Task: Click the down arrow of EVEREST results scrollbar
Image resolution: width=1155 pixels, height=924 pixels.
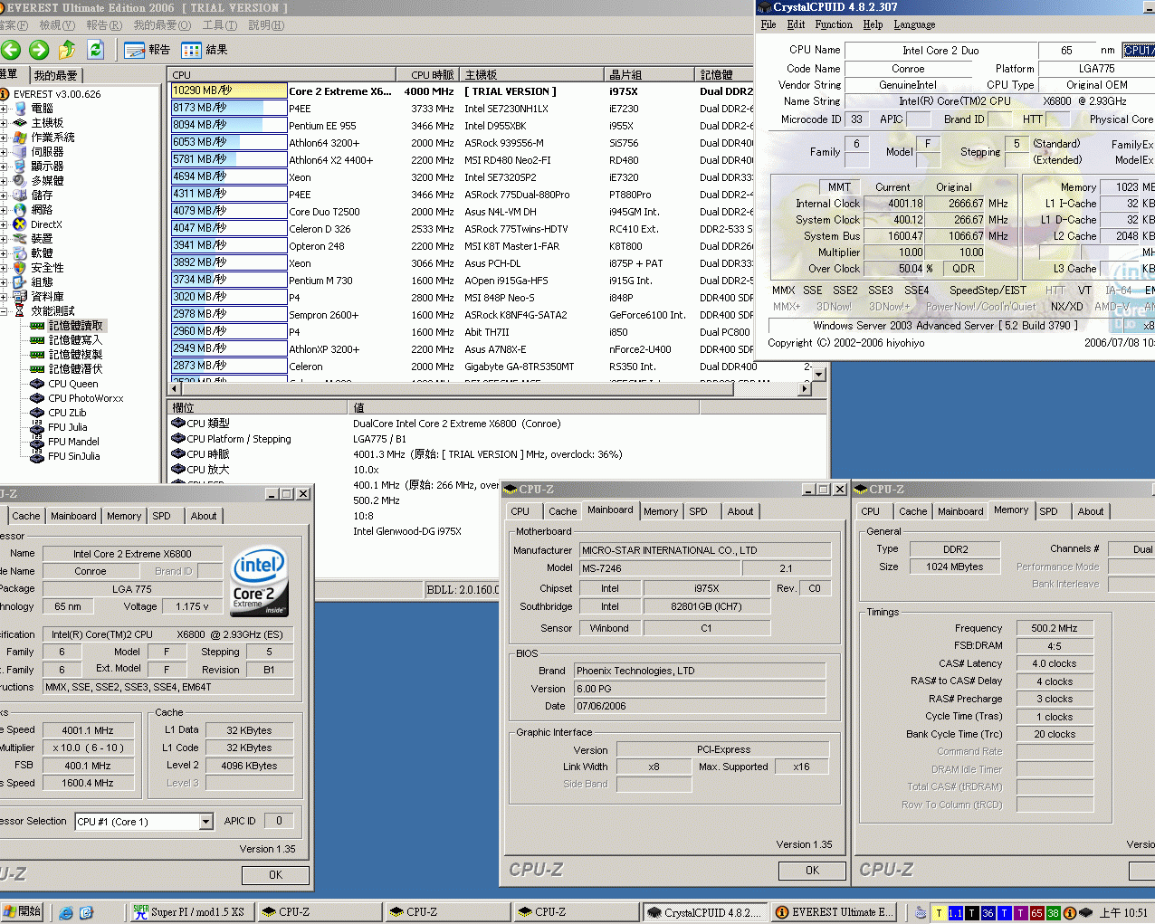Action: pos(819,374)
